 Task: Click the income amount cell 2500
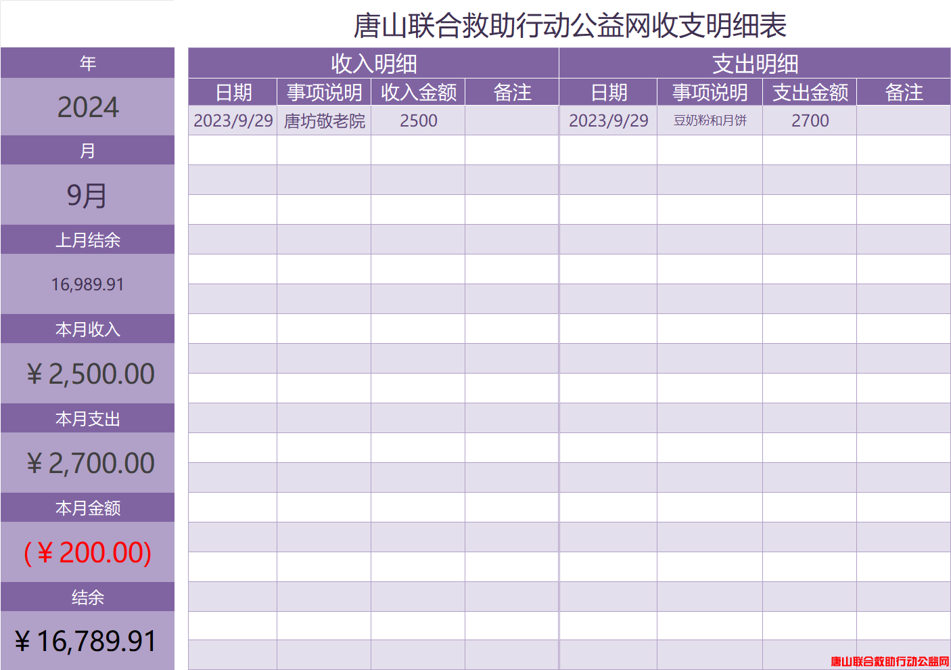(418, 121)
